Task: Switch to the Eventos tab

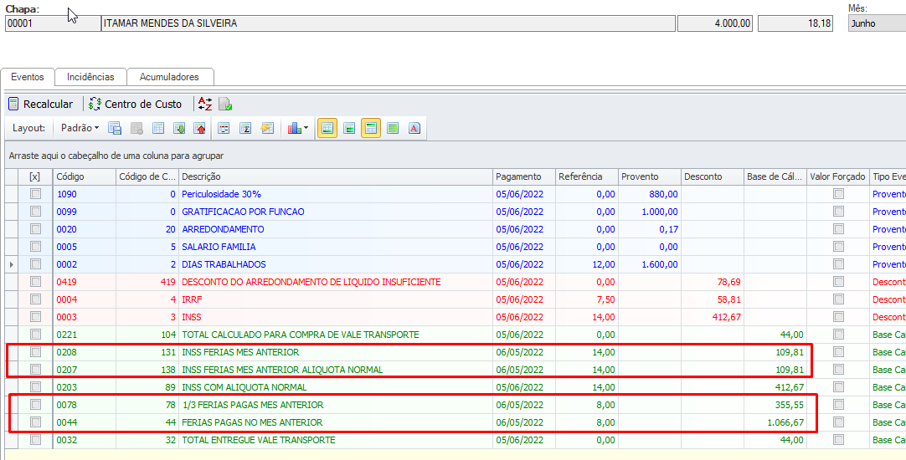Action: 27,77
